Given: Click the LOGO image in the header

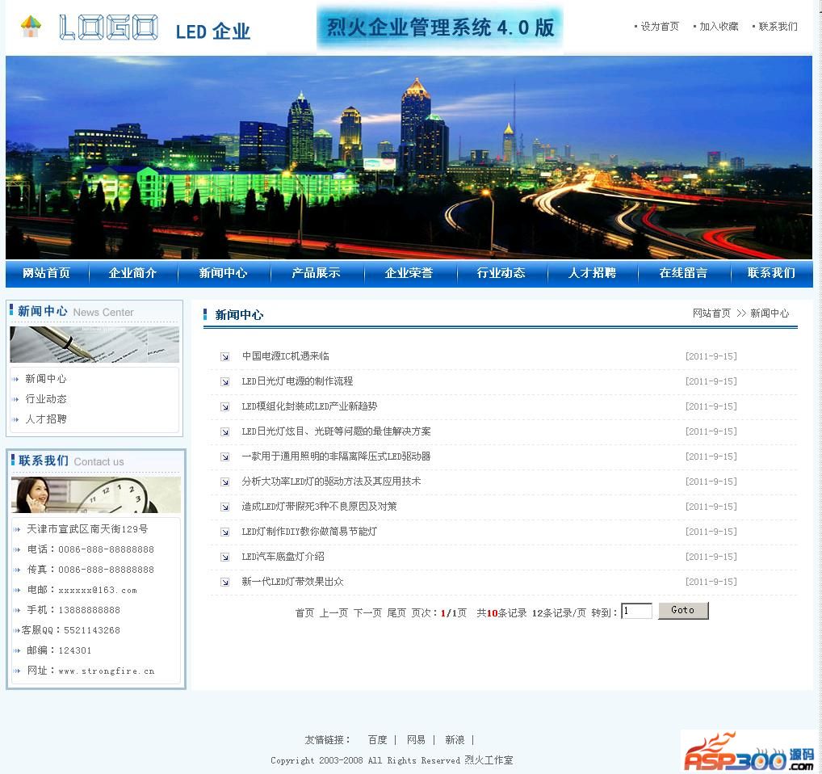Looking at the screenshot, I should pos(108,27).
